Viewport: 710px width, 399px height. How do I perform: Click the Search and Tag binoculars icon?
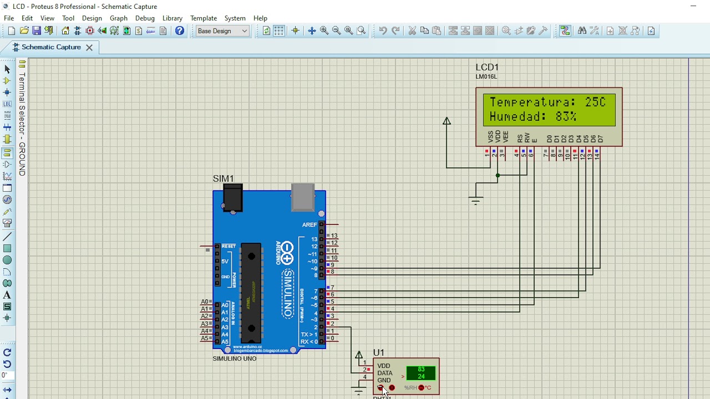point(582,31)
